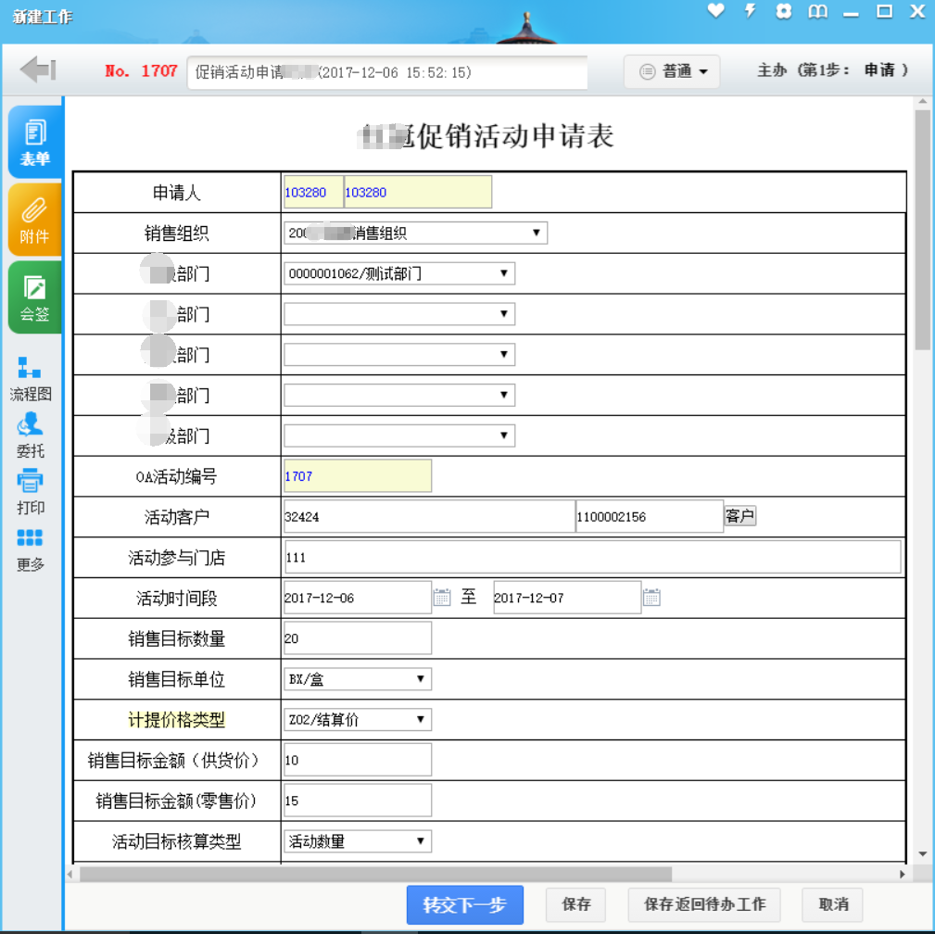The image size is (935, 934).
Task: Click the 活动参与门店 input field
Action: pyautogui.click(x=593, y=557)
